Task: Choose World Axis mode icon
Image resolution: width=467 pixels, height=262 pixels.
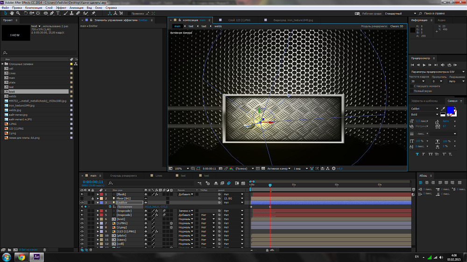Action: pyautogui.click(x=115, y=14)
